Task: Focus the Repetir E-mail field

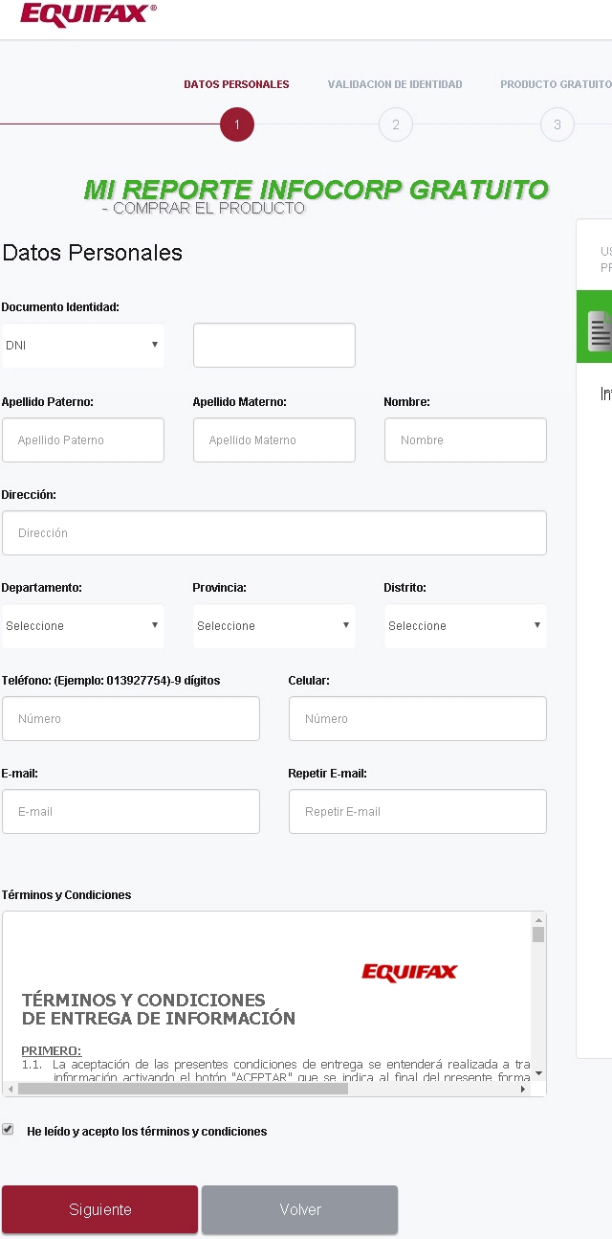Action: point(418,811)
